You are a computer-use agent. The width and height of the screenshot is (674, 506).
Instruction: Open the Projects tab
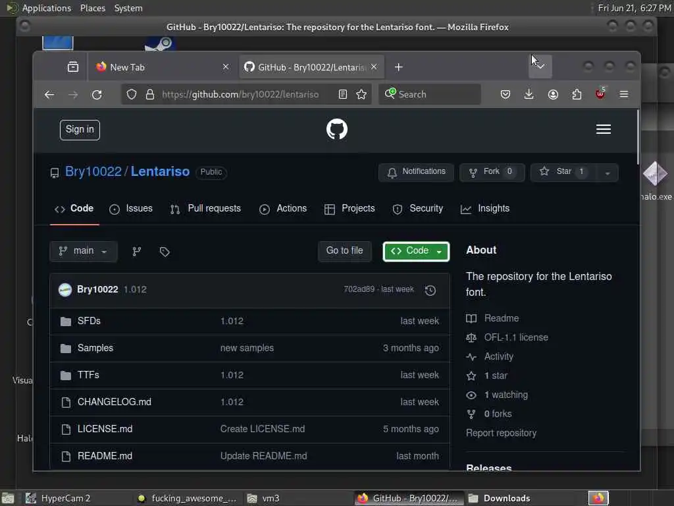tap(350, 209)
